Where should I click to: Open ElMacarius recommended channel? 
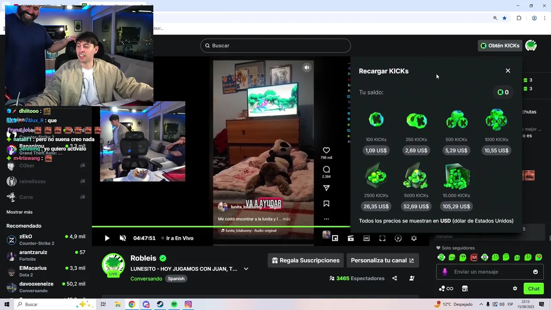46,271
